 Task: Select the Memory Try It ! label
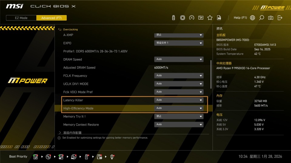[x=75, y=117]
